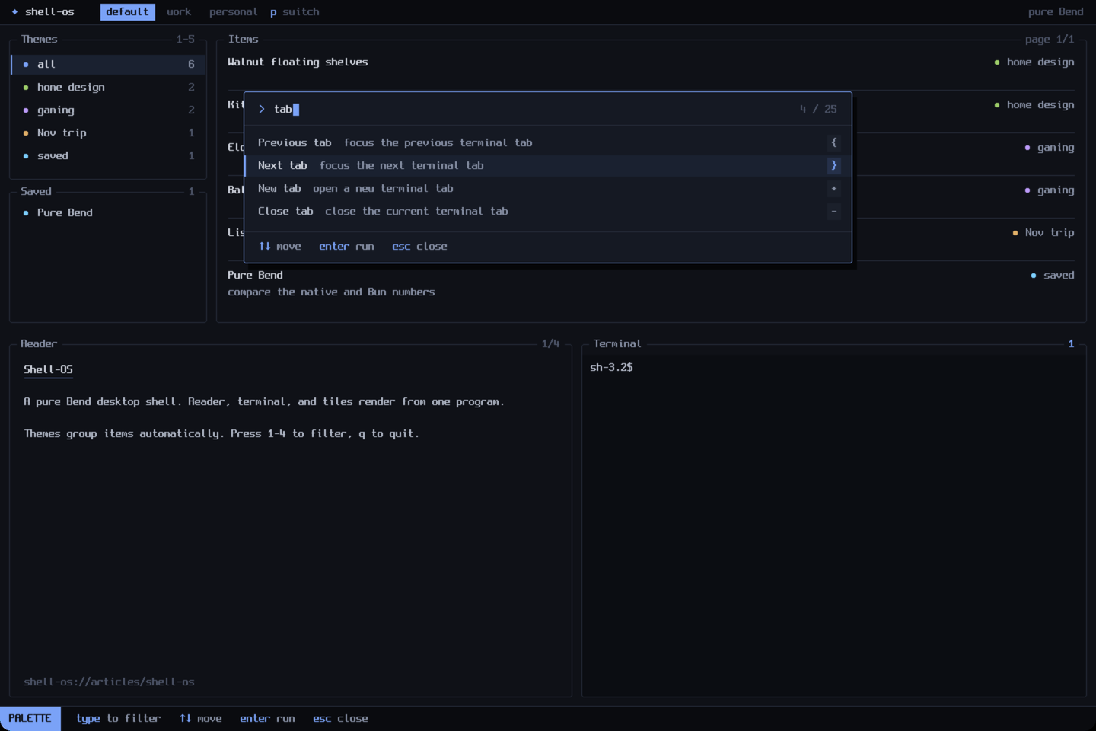
Task: Click the Shell-OS reader heading
Action: (48, 369)
